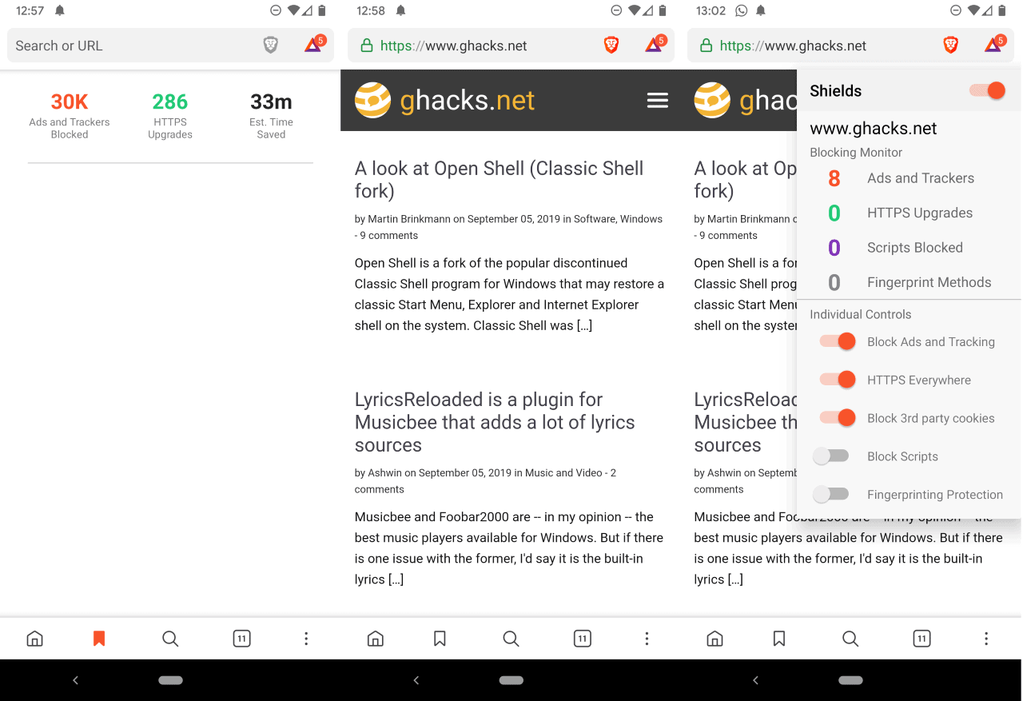Tap ghacks logo in middle screenshot header
The image size is (1023, 701).
pos(444,100)
